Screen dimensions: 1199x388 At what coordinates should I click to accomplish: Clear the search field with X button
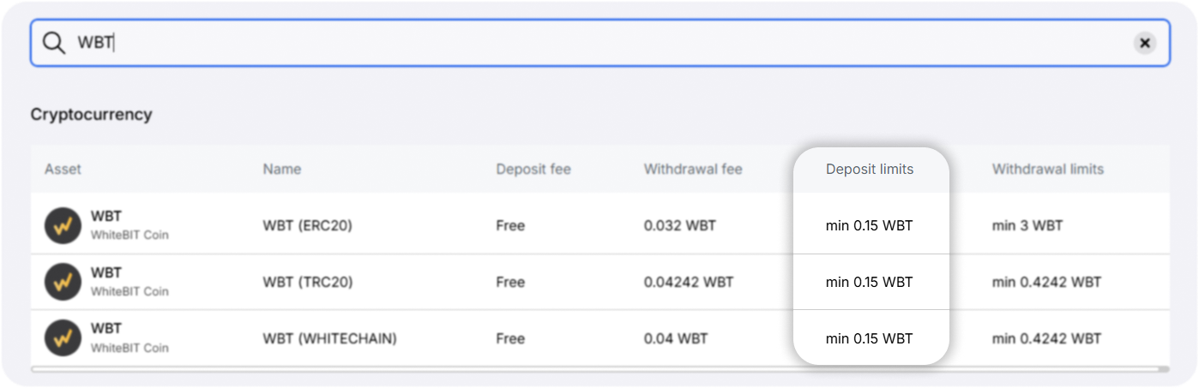click(x=1144, y=43)
